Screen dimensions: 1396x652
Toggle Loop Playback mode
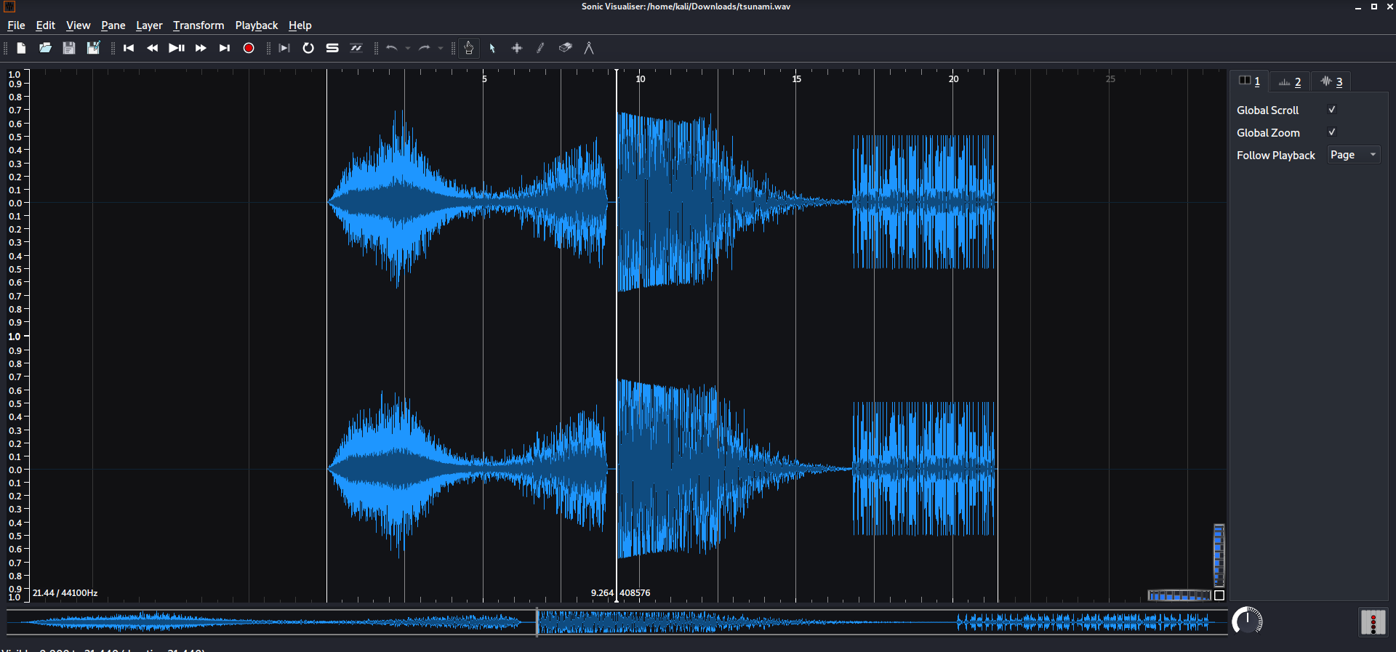click(x=308, y=48)
